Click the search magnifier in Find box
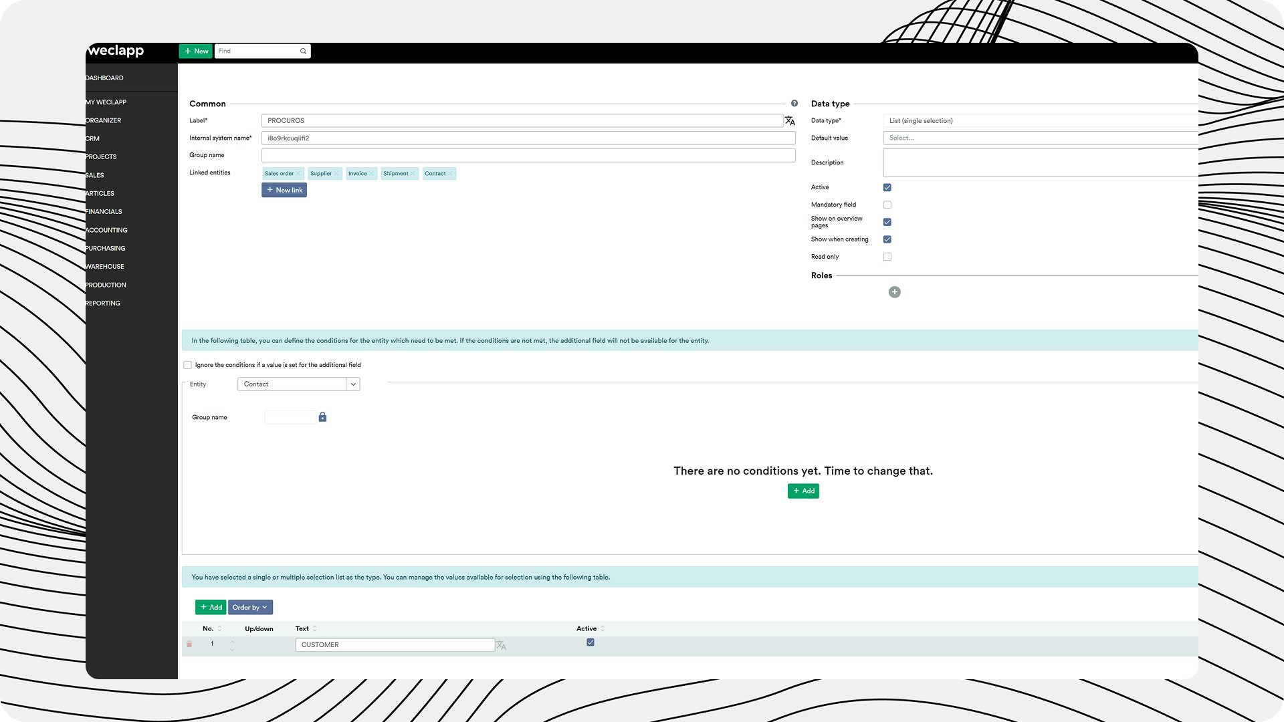This screenshot has height=722, width=1284. [x=303, y=51]
